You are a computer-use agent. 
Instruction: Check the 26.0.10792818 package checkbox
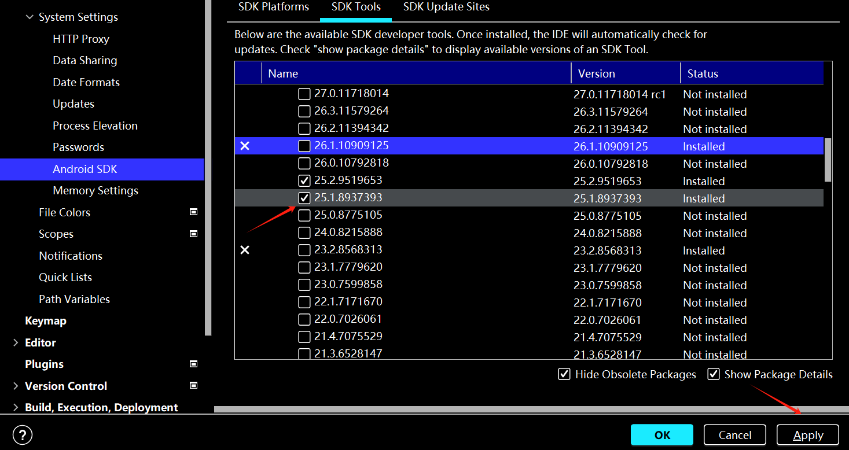pyautogui.click(x=304, y=163)
